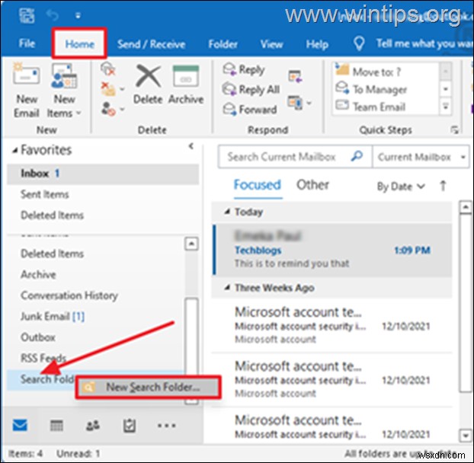Open Conversation History folder
The image size is (474, 463).
pos(69,295)
